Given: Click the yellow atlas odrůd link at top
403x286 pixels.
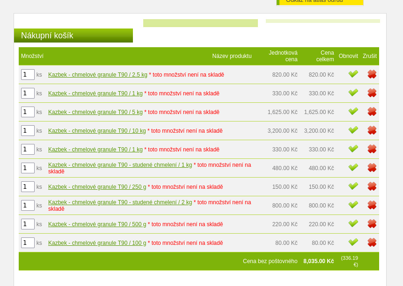Looking at the screenshot, I should (x=320, y=1).
